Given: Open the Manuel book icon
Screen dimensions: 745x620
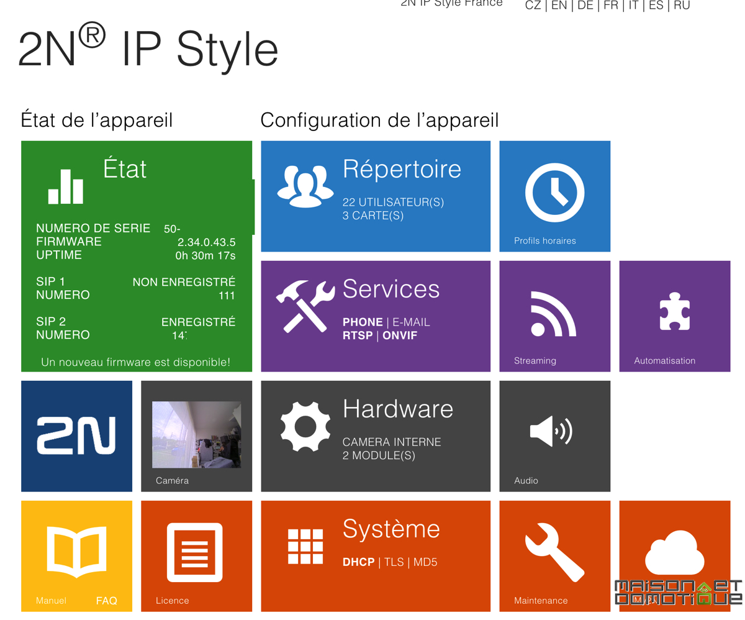Looking at the screenshot, I should [77, 552].
